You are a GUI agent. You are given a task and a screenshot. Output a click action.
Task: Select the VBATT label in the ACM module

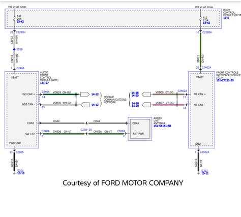pyautogui.click(x=15, y=78)
